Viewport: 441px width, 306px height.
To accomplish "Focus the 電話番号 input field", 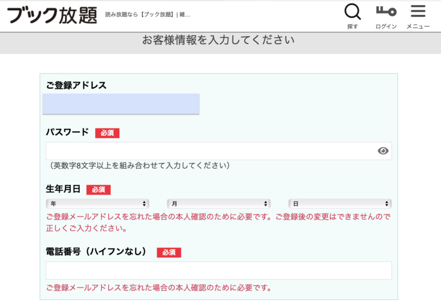I will 219,270.
